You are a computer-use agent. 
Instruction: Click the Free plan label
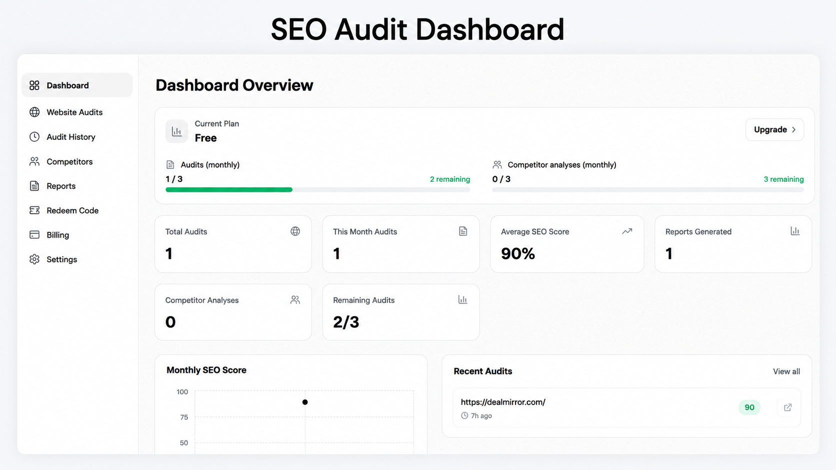[205, 138]
